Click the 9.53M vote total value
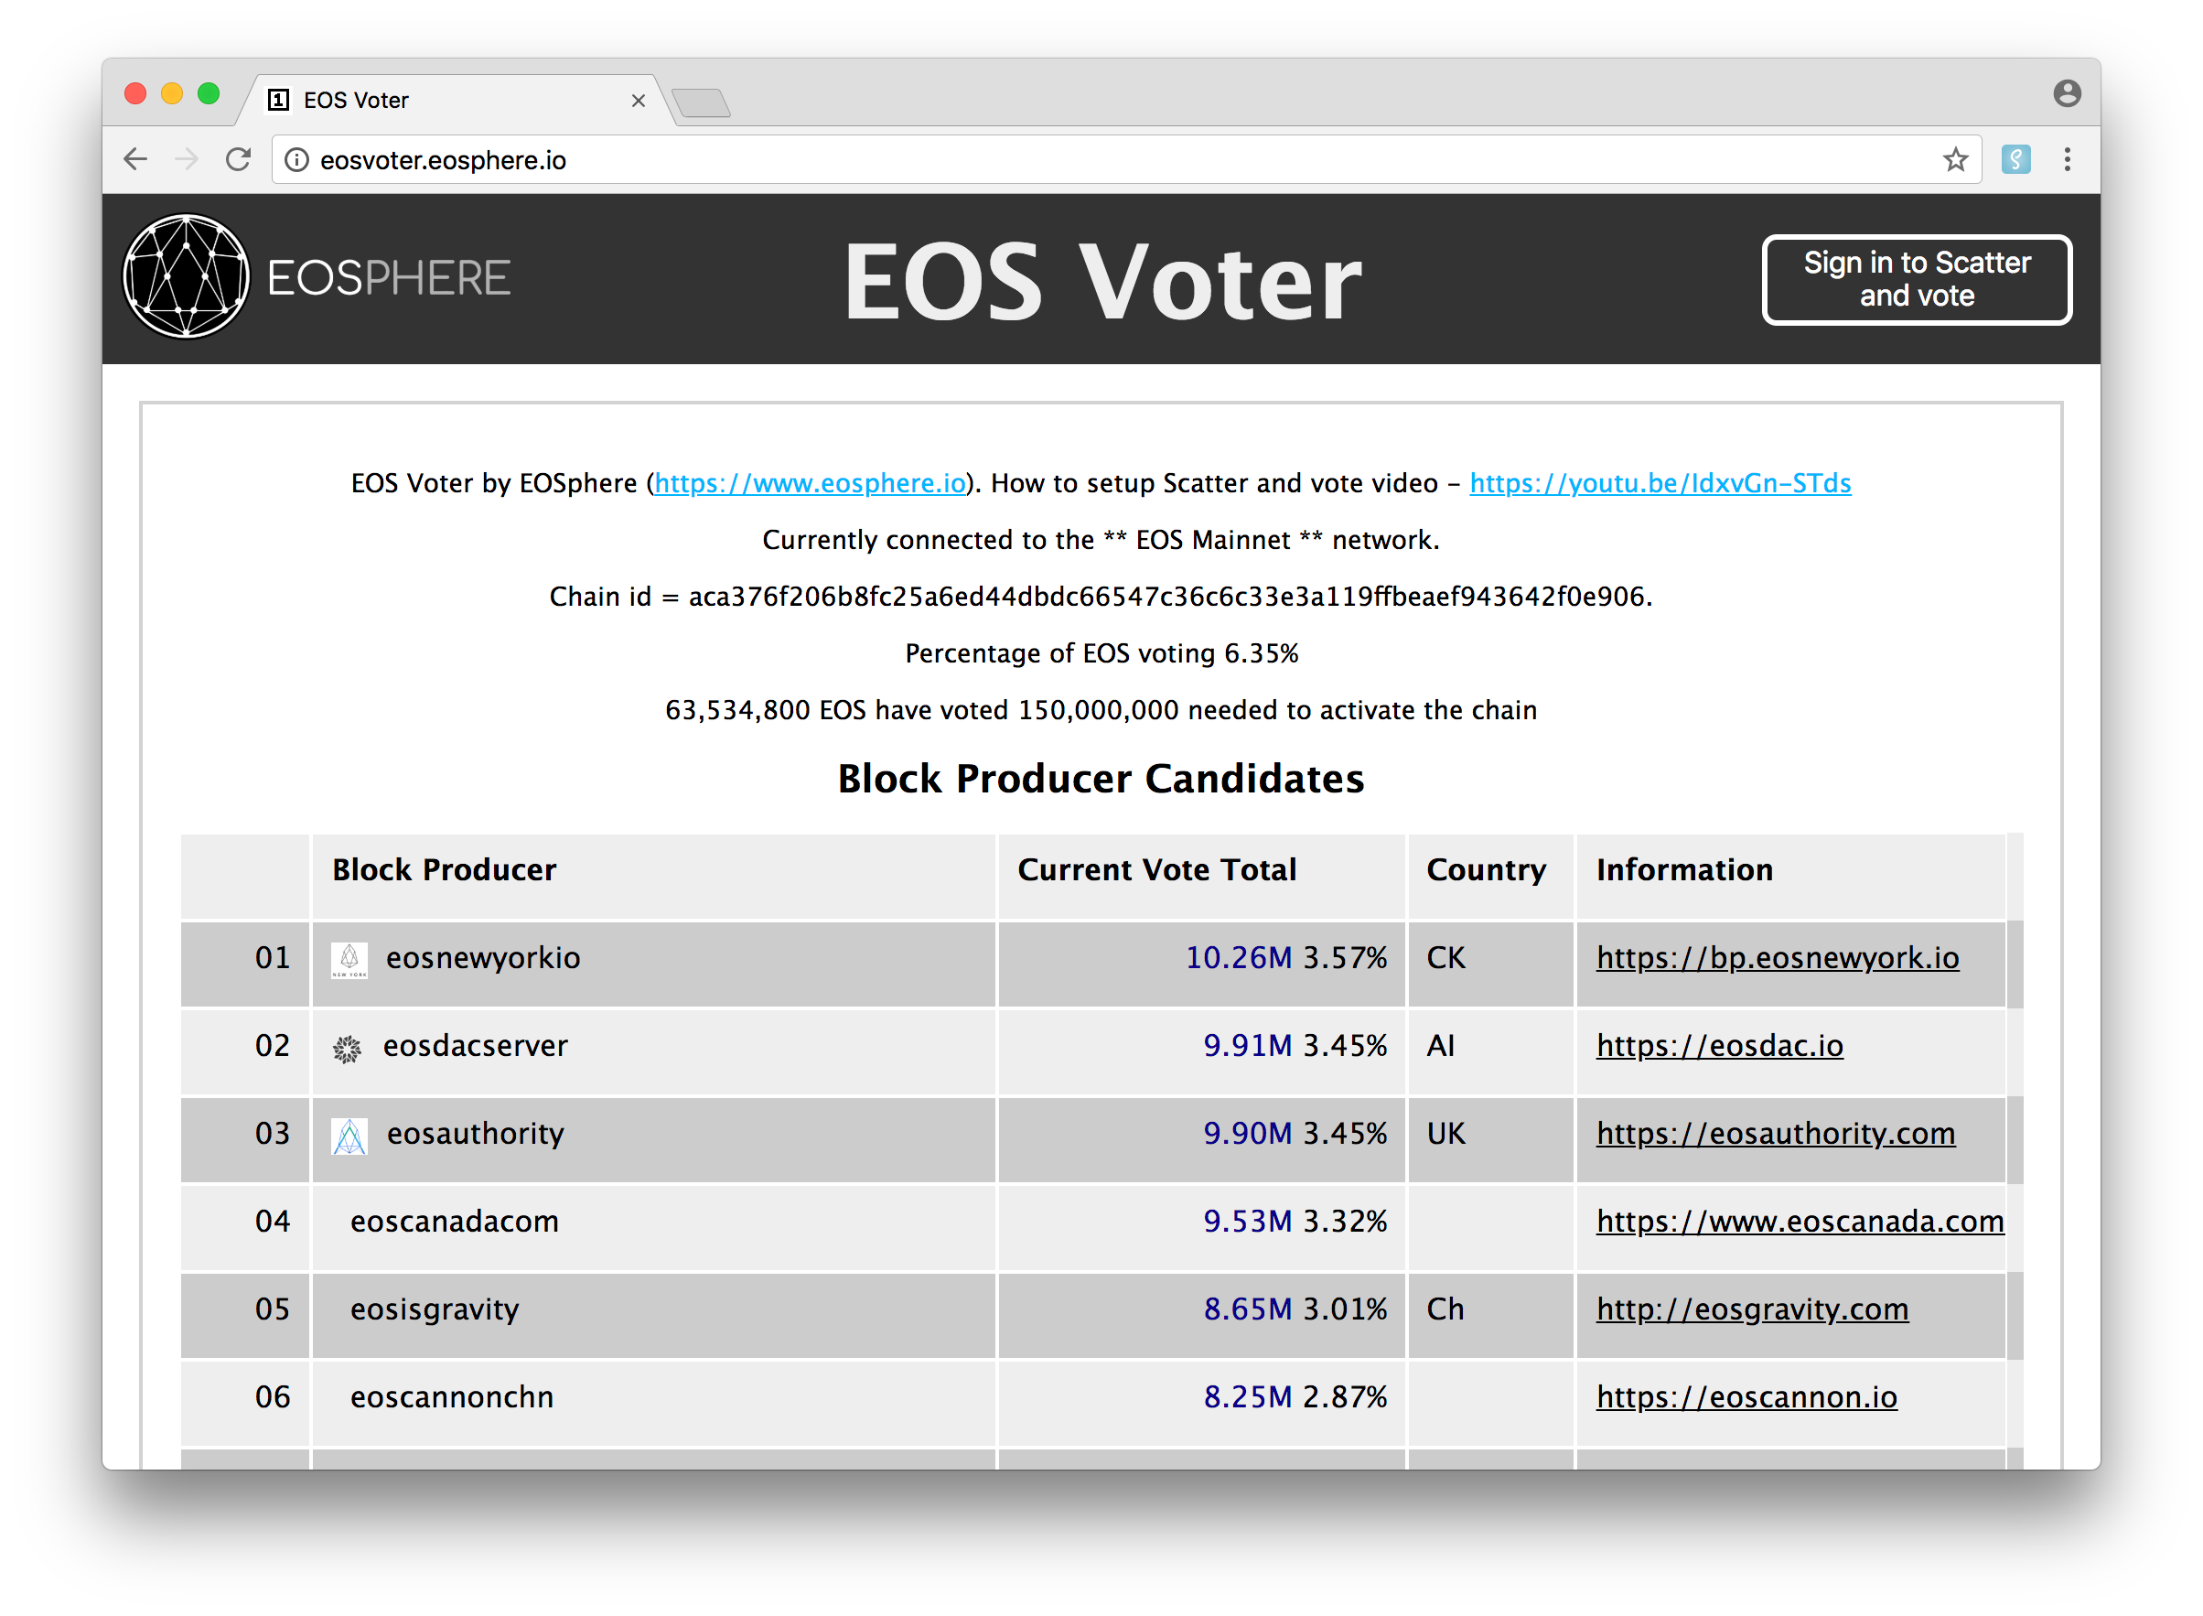 (1247, 1222)
